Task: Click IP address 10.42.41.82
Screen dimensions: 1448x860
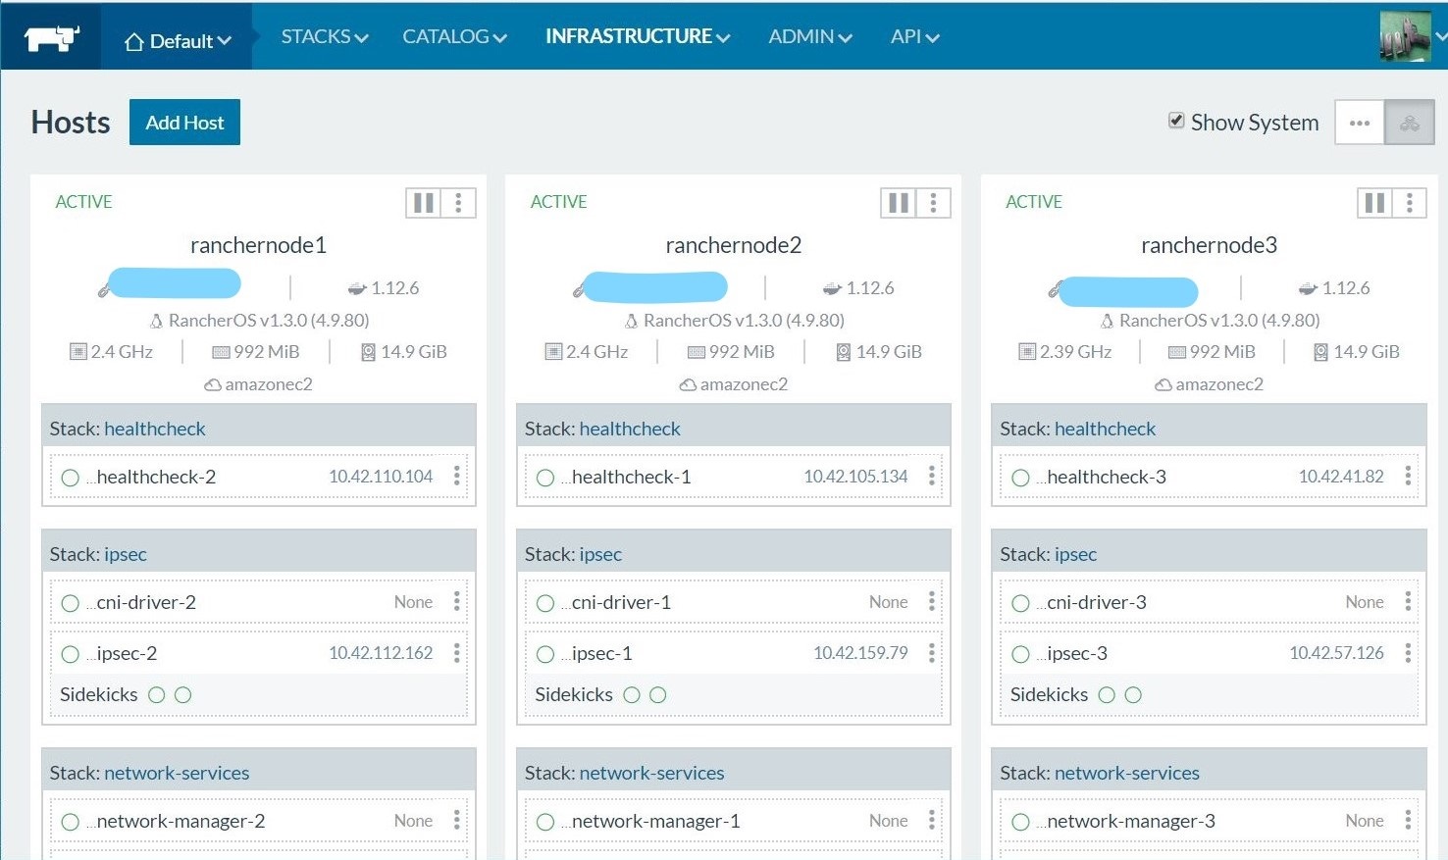Action: coord(1341,477)
